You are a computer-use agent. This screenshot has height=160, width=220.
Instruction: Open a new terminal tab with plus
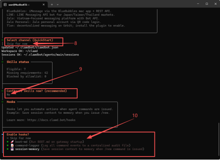52,5
